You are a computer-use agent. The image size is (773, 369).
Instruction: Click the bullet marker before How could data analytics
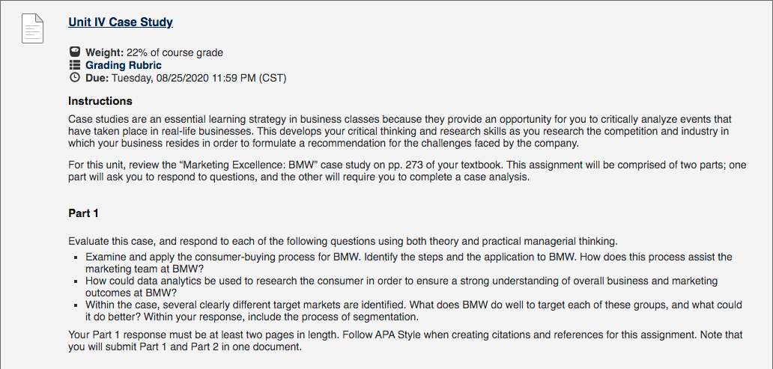click(x=76, y=281)
